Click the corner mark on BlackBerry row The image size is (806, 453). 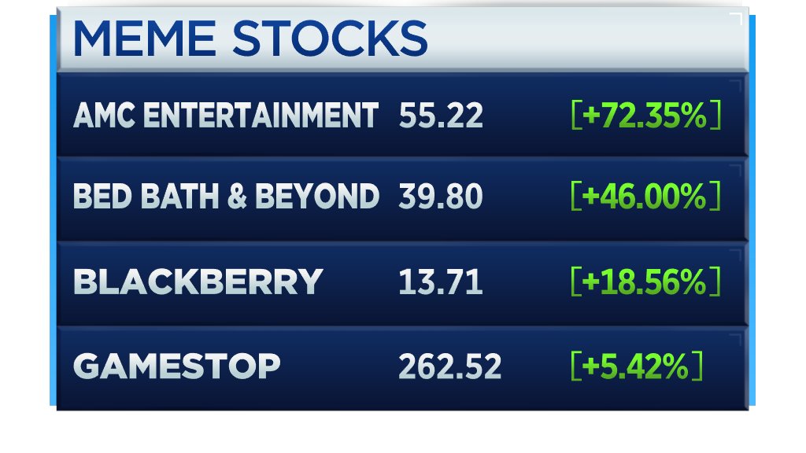737,252
